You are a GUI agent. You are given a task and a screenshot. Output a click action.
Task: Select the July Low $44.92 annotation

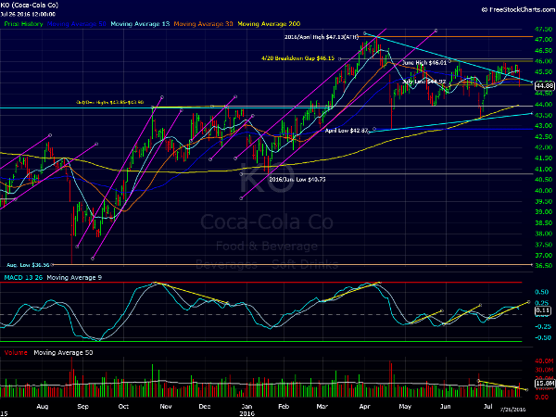pyautogui.click(x=424, y=82)
